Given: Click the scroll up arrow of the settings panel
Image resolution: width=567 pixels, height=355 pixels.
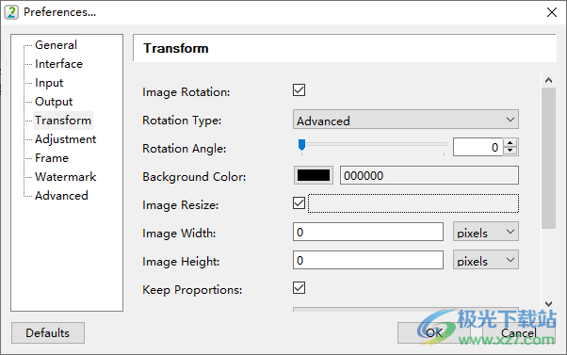Looking at the screenshot, I should (x=548, y=80).
